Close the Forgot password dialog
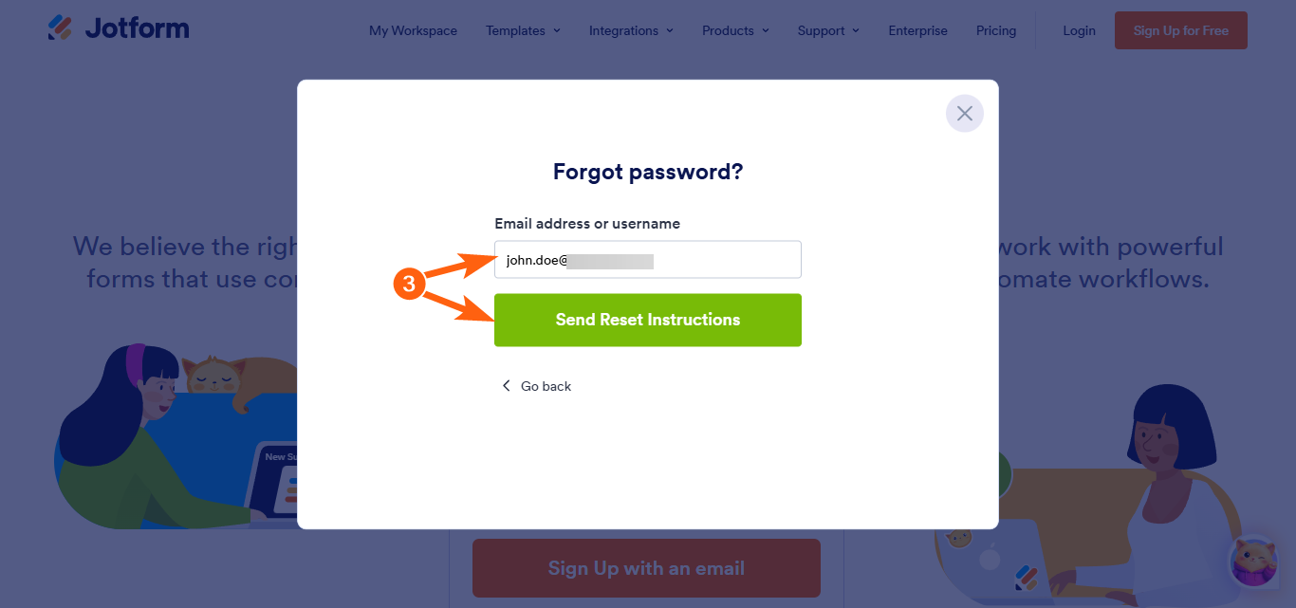 964,114
